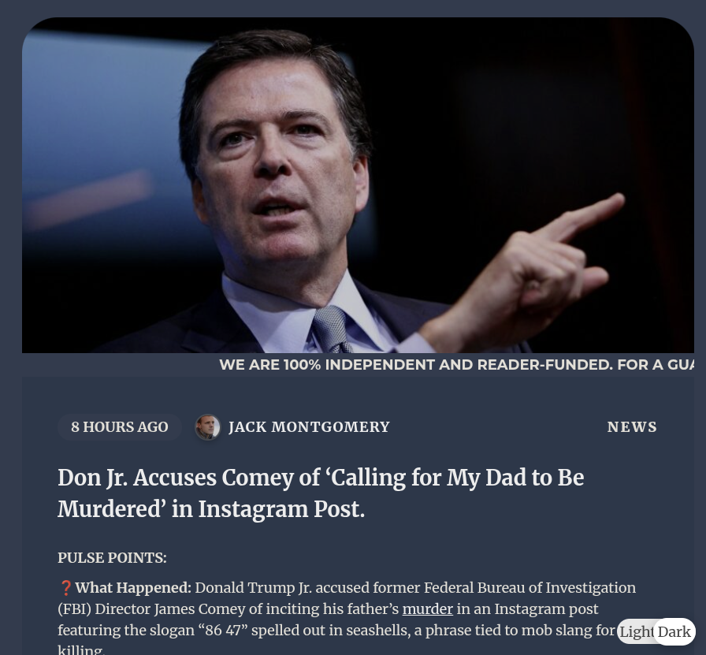The height and width of the screenshot is (655, 706).
Task: Click Jack Montgomery's author avatar
Action: [x=207, y=426]
